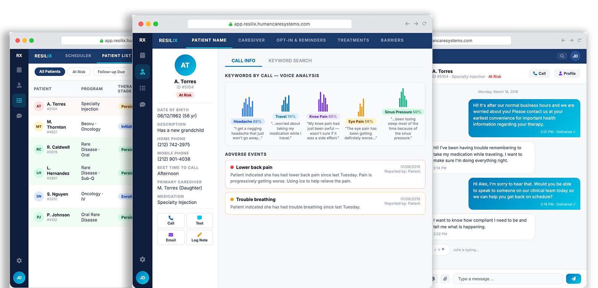This screenshot has height=288, width=598.
Task: Click Headache 88% keyword tag
Action: point(248,121)
